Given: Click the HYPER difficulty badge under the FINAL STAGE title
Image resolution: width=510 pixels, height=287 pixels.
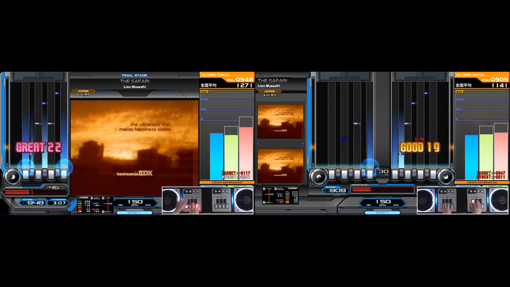Looking at the screenshot, I should tap(83, 91).
